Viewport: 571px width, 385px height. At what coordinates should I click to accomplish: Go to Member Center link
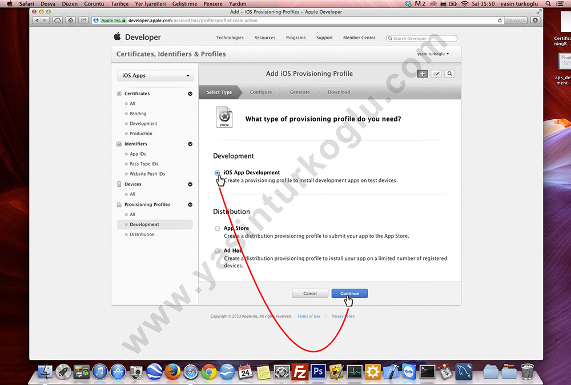pos(359,38)
